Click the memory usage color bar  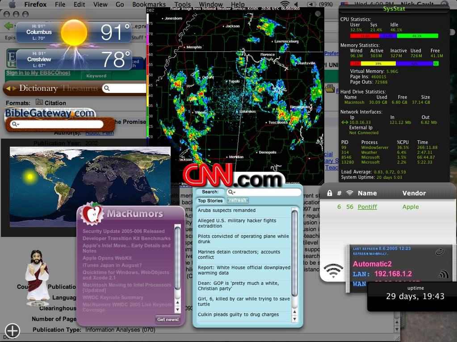(394, 63)
